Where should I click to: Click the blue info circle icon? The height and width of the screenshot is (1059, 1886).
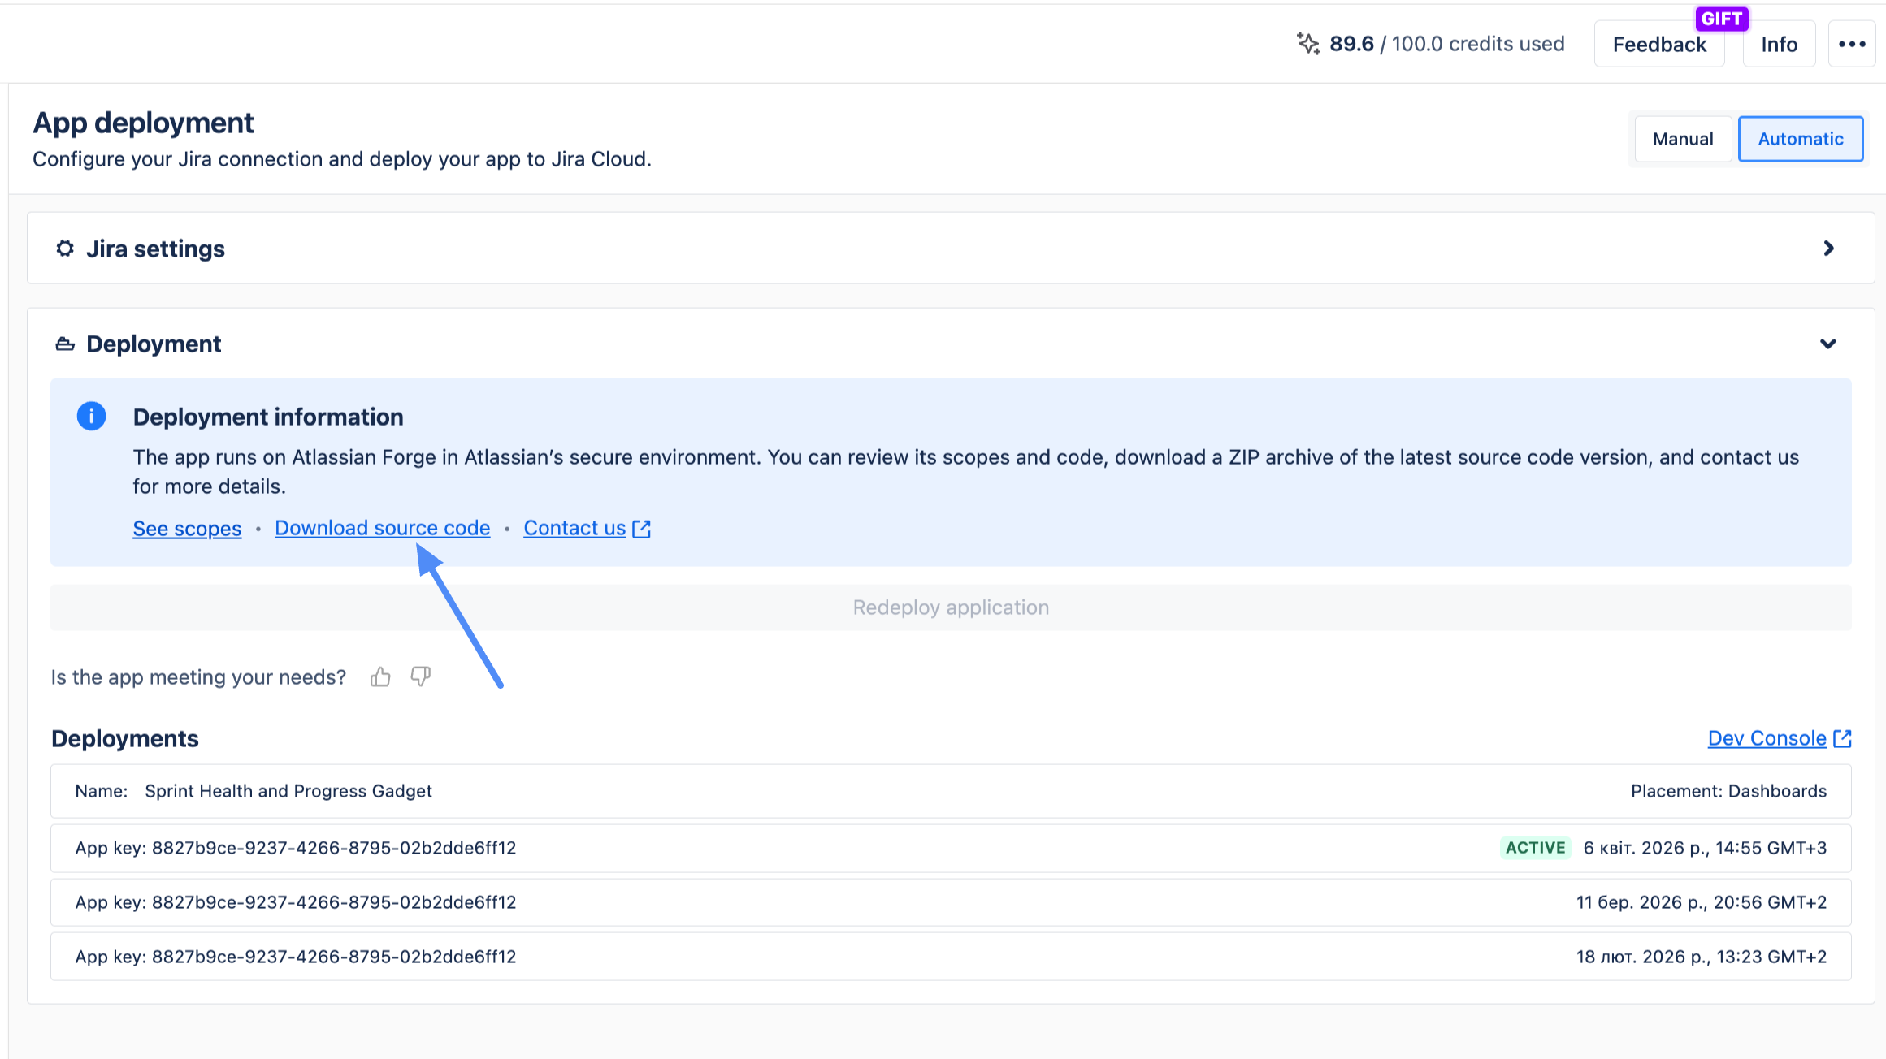(x=91, y=417)
